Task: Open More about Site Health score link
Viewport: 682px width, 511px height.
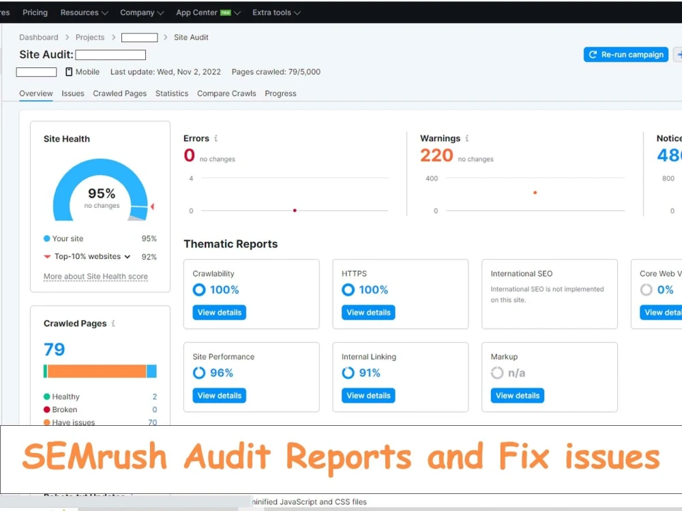Action: (x=95, y=277)
